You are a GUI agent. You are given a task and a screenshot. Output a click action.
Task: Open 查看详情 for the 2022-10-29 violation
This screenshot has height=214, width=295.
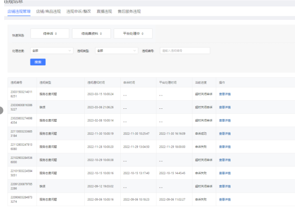pyautogui.click(x=225, y=160)
